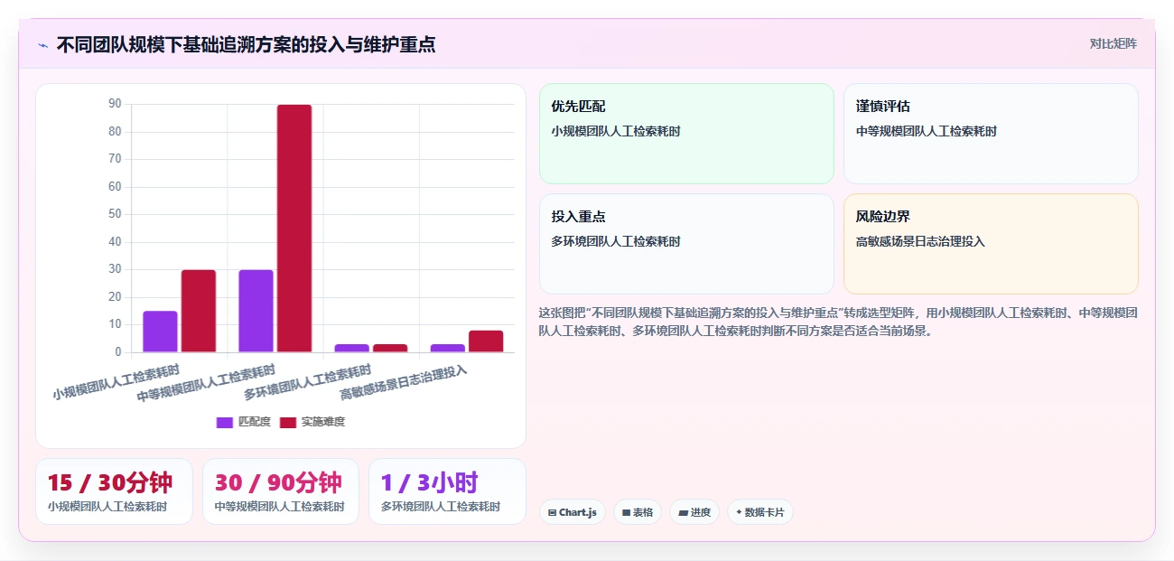
Task: Open the 谨慎评估 matrix card
Action: pos(991,134)
